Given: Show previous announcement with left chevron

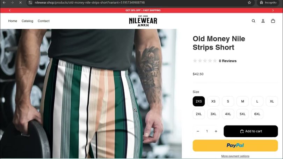Looking at the screenshot, I should 10,10.
